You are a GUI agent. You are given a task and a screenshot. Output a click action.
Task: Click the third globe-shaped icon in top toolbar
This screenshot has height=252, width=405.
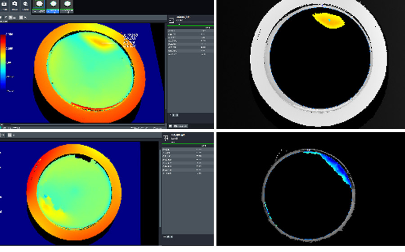coord(25,4)
